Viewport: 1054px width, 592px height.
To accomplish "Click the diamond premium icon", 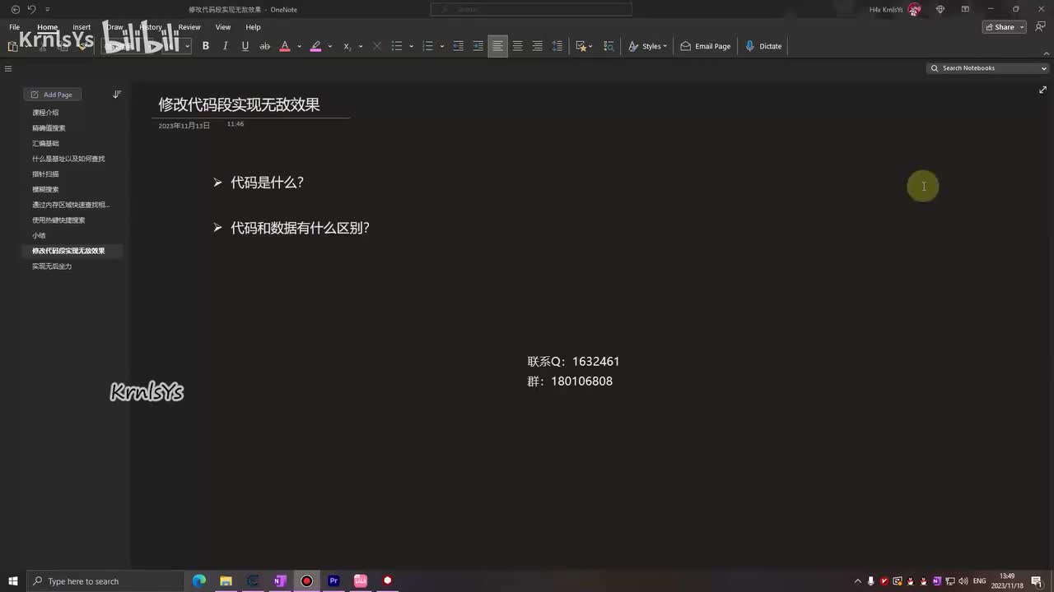I will tap(940, 9).
